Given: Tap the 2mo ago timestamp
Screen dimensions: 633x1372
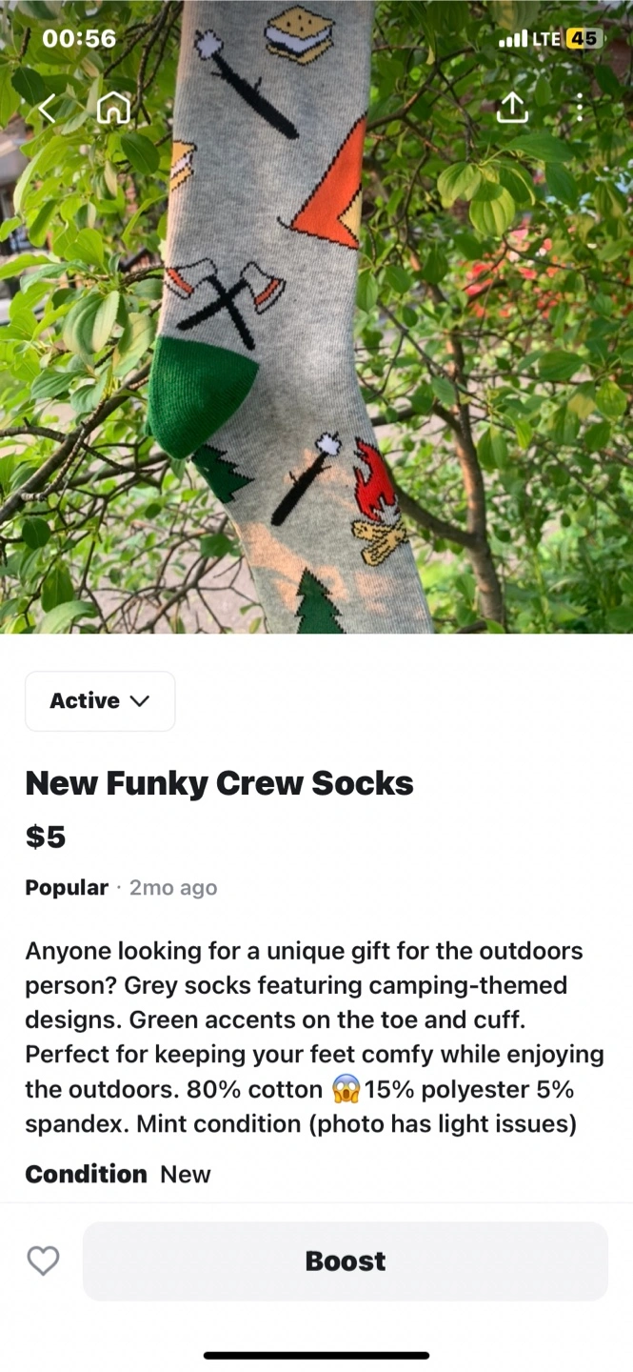Looking at the screenshot, I should (173, 888).
